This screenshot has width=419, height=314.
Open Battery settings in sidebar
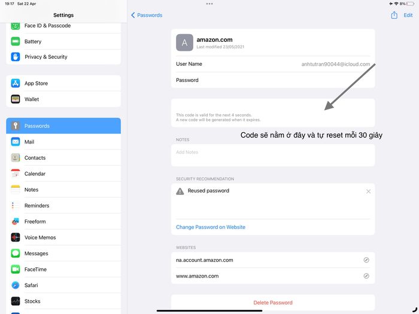(x=33, y=41)
